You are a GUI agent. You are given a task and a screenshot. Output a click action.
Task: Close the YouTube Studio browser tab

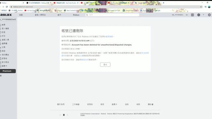tap(78, 3)
